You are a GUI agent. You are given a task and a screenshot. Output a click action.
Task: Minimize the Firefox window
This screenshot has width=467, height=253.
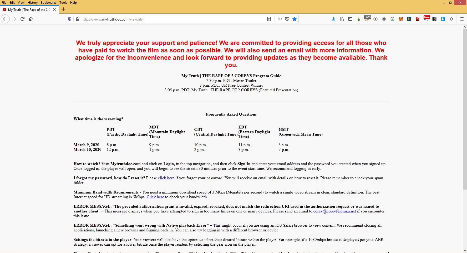(x=444, y=3)
